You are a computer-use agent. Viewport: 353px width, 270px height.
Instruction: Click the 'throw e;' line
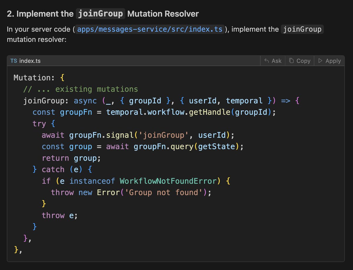click(59, 215)
